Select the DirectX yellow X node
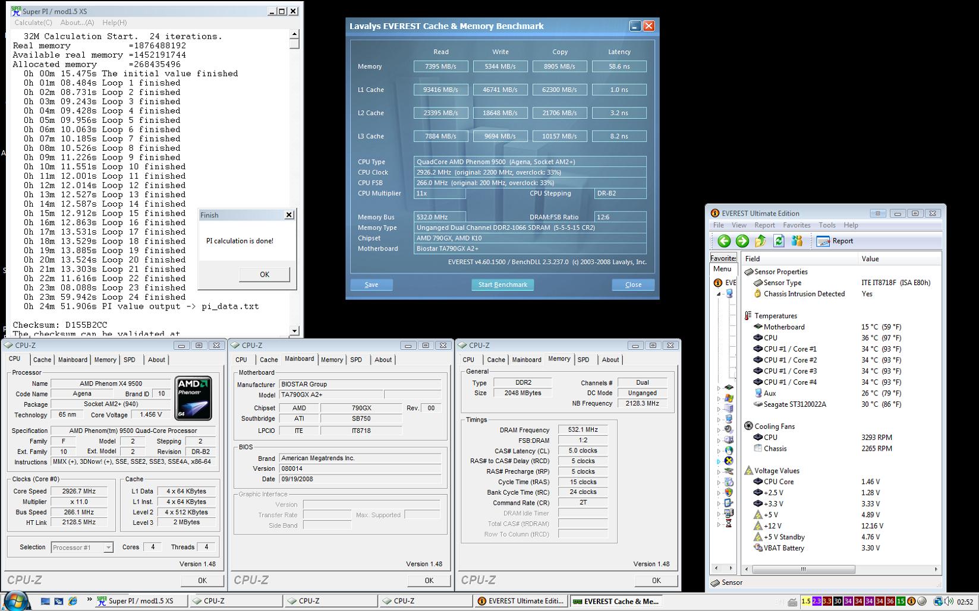The height and width of the screenshot is (611, 979). pyautogui.click(x=729, y=461)
